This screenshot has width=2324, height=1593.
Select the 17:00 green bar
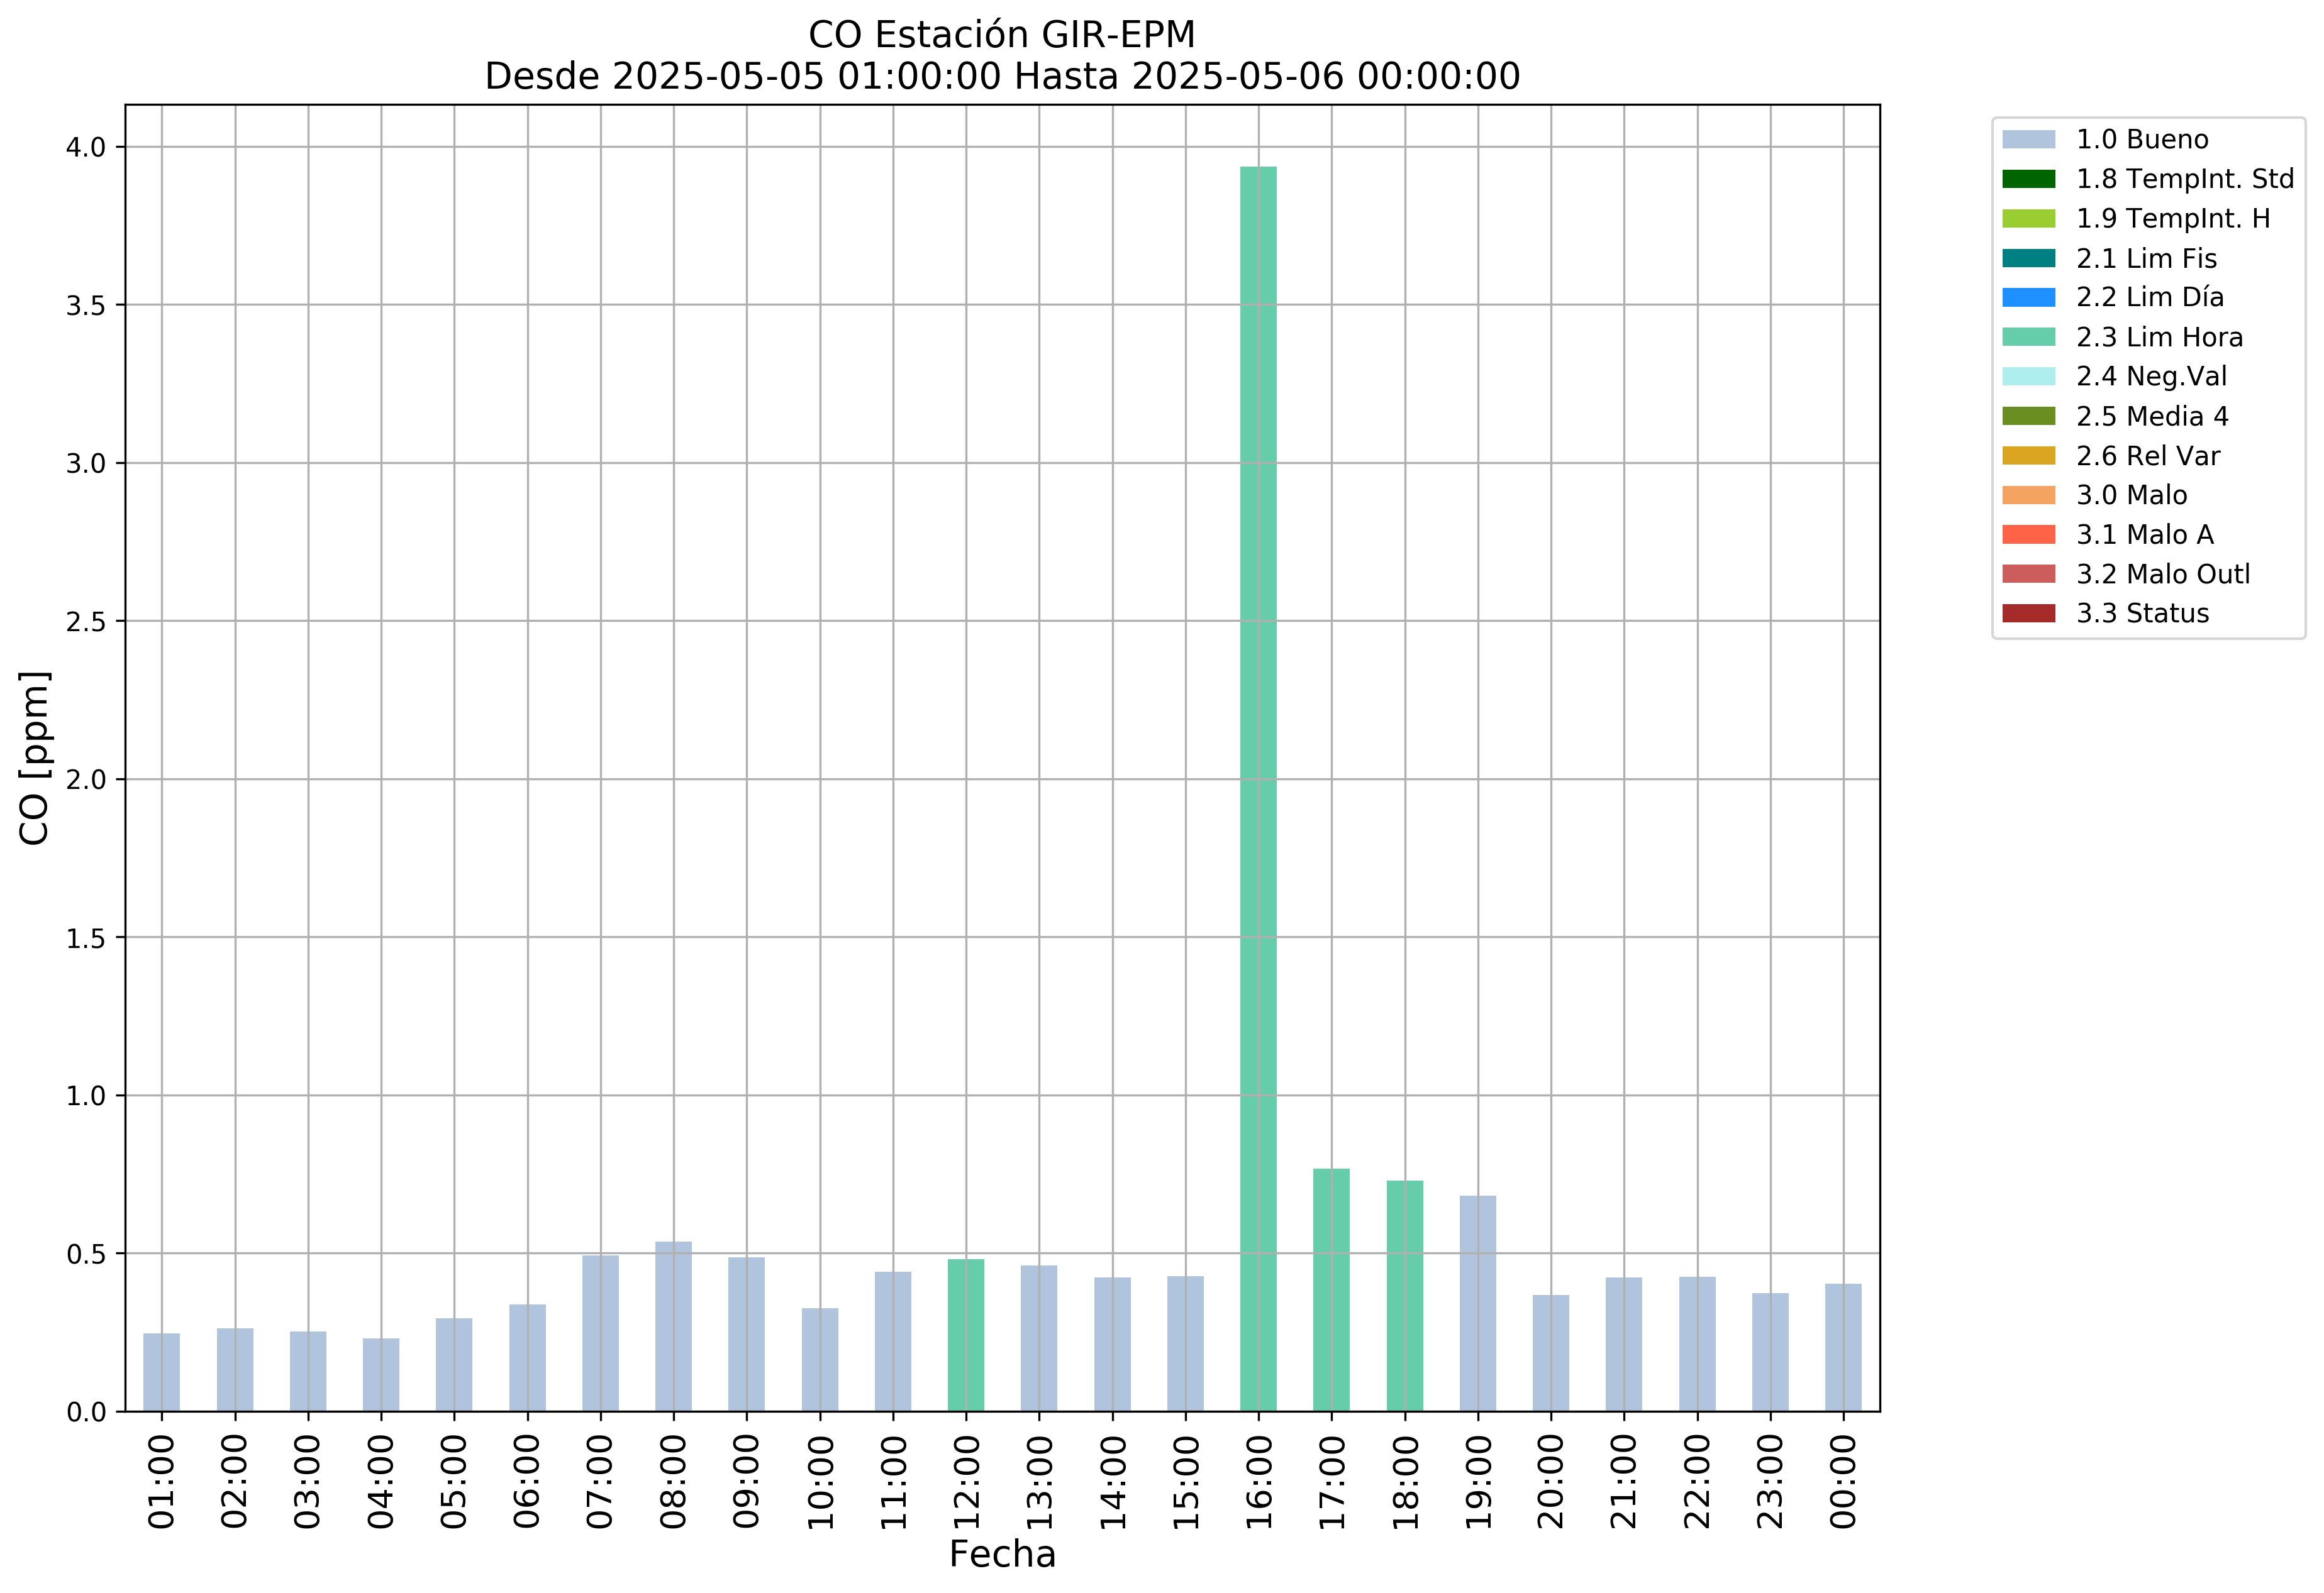pos(1331,1290)
